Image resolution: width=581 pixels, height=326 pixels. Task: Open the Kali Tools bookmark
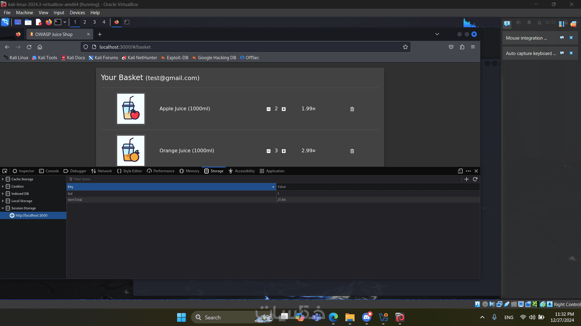(x=45, y=58)
